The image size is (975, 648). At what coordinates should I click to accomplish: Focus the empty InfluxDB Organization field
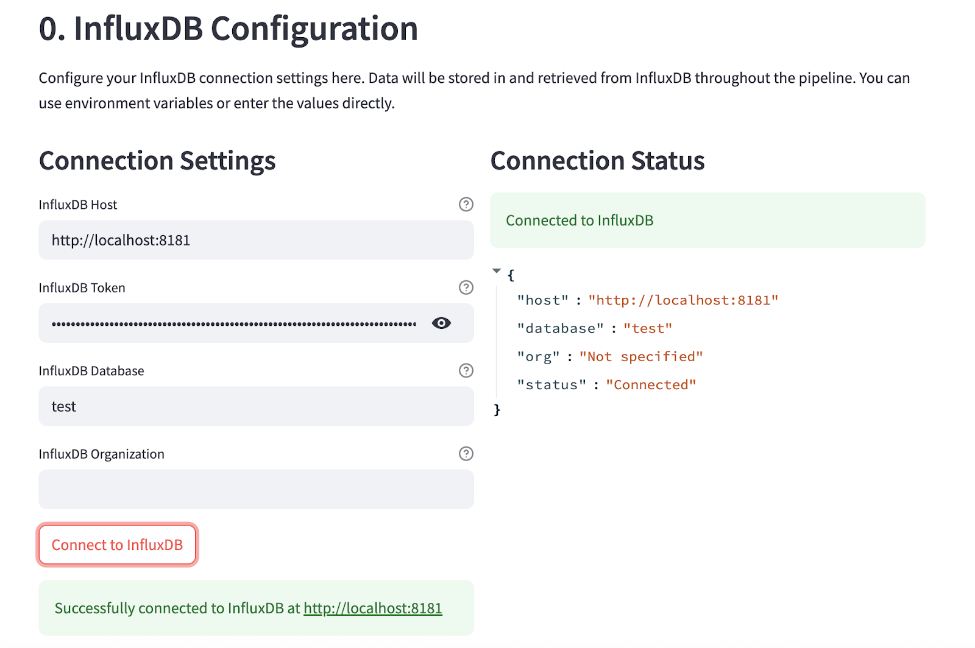point(256,489)
